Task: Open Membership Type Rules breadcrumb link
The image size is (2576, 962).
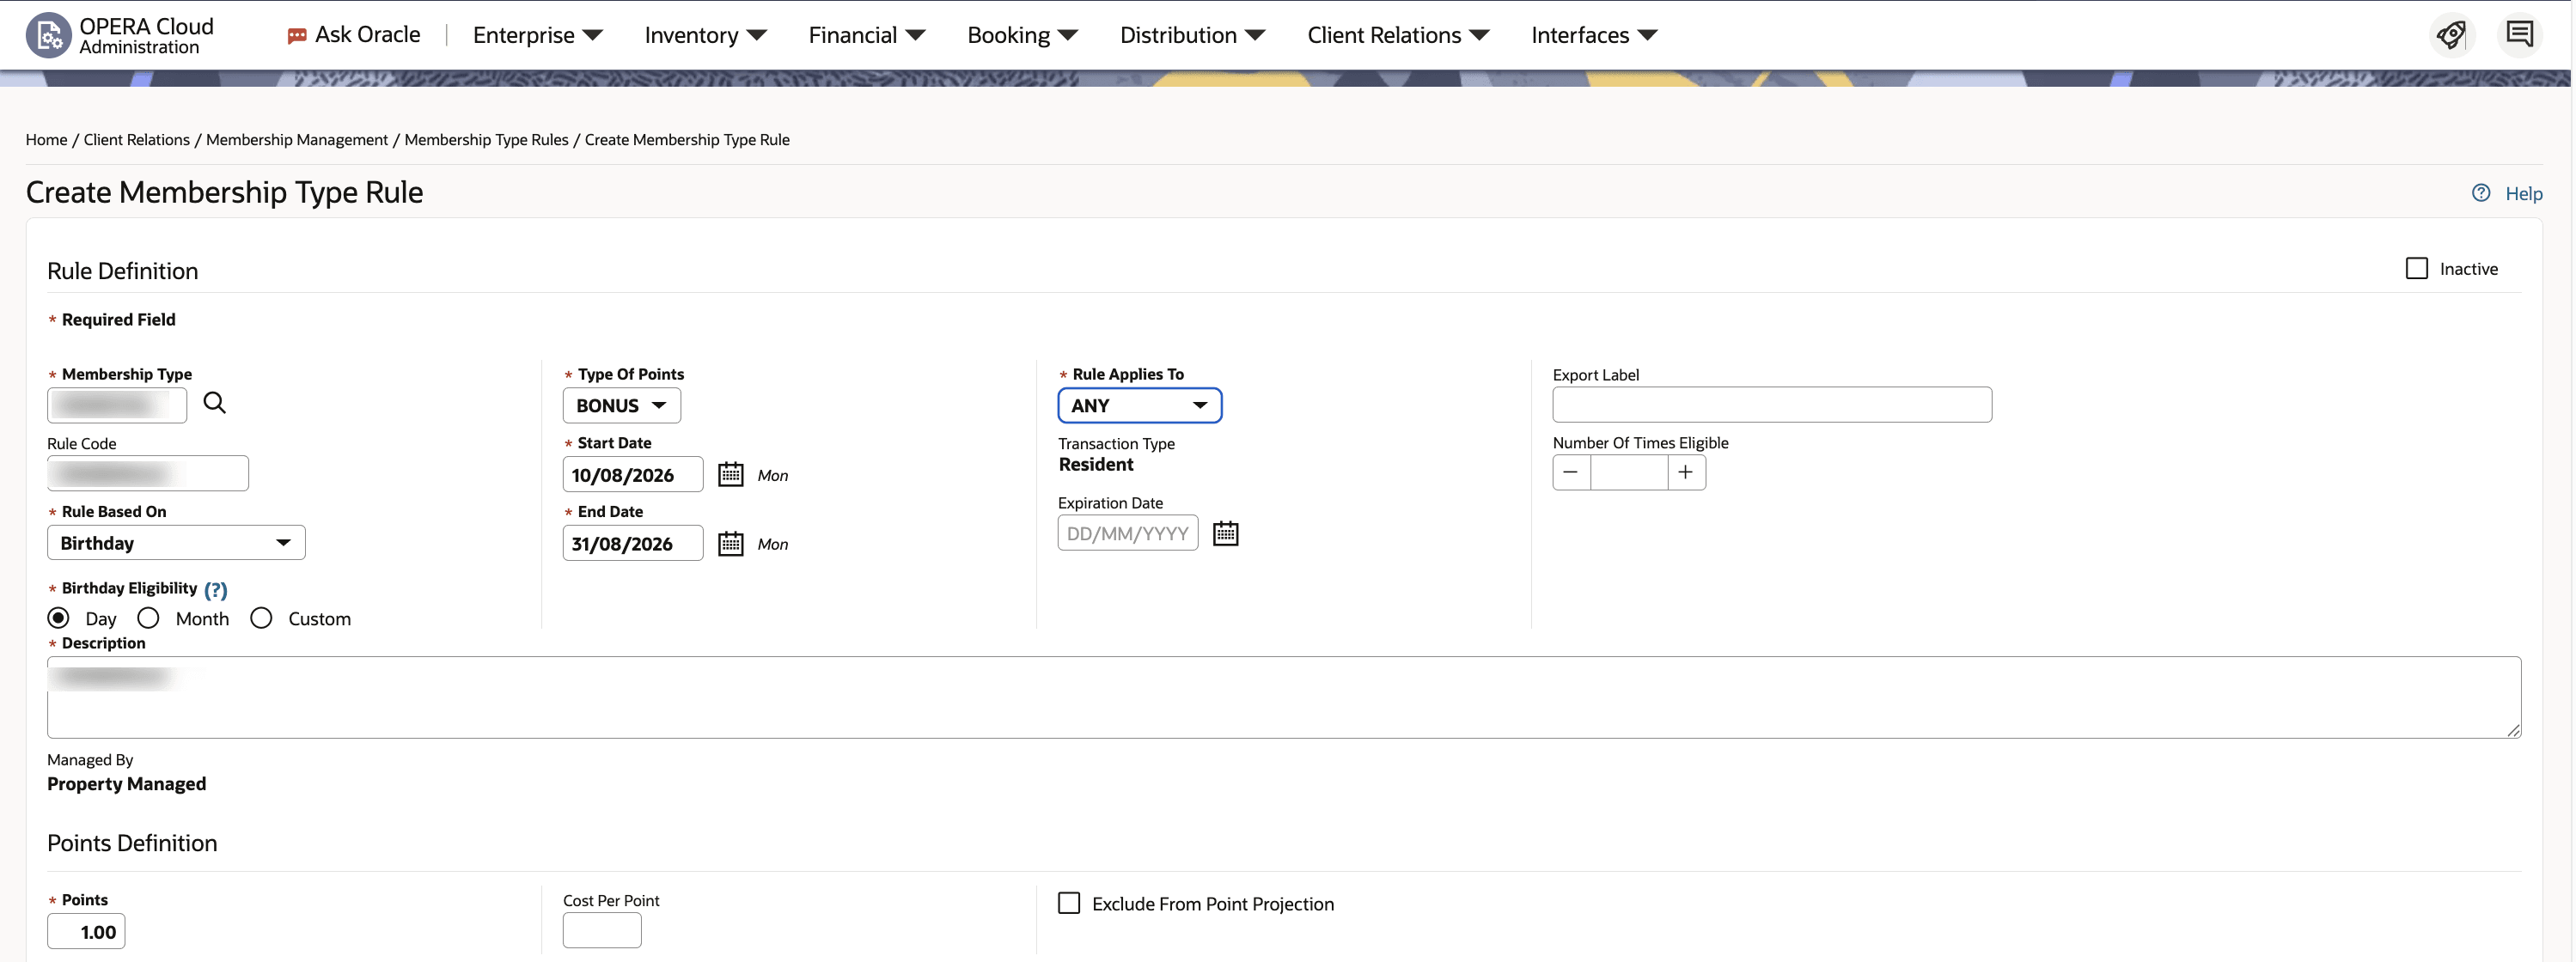Action: pos(486,140)
